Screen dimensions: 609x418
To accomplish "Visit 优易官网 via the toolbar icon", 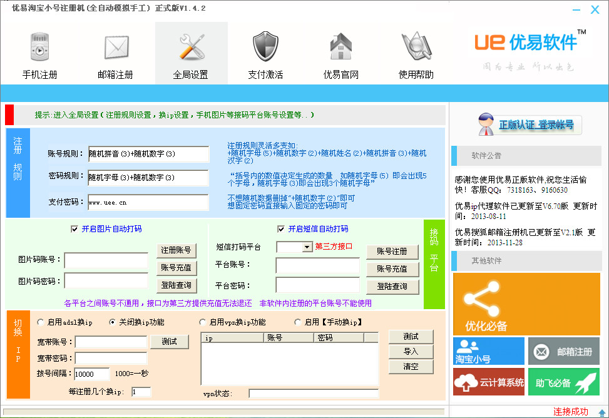I will point(340,53).
